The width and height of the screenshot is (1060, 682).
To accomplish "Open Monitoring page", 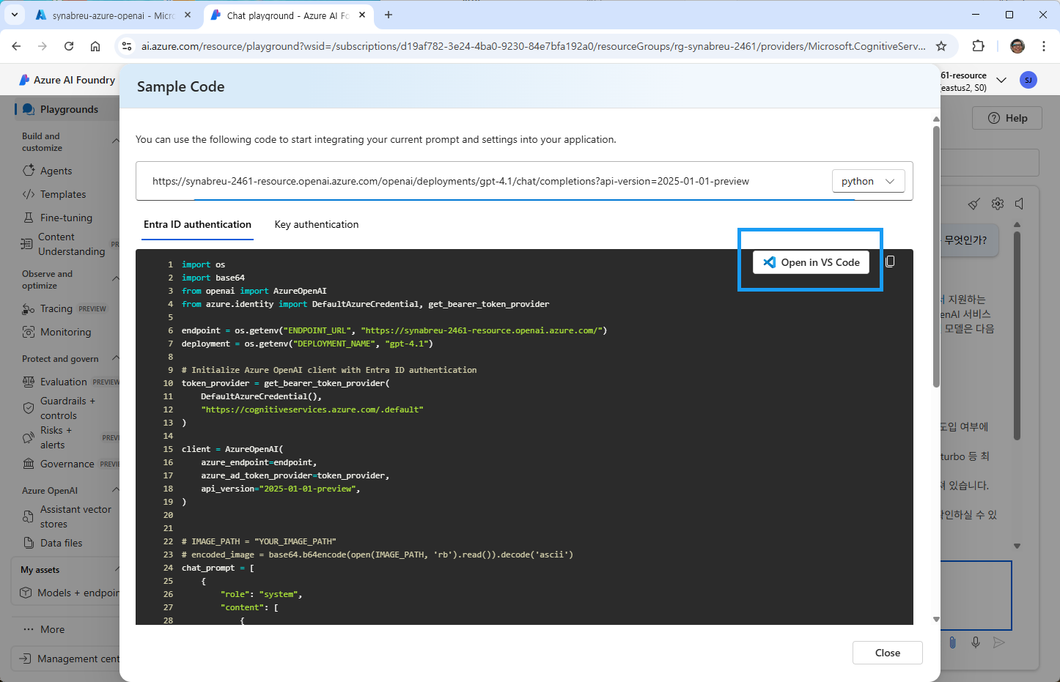I will 66,332.
